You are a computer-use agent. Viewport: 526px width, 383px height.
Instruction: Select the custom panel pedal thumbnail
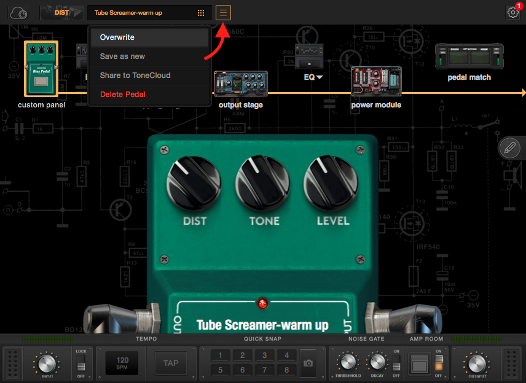coord(41,69)
